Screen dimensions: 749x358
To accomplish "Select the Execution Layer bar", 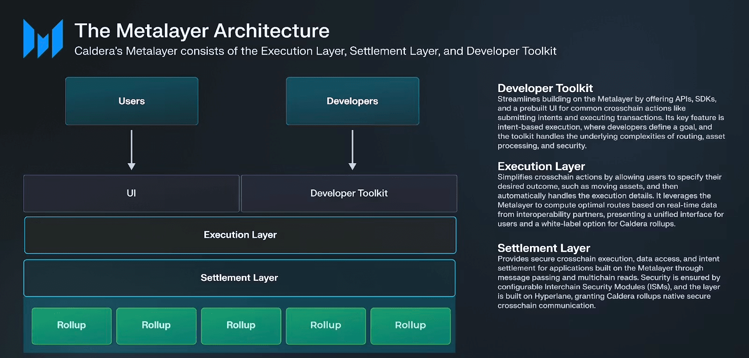I will tap(240, 235).
